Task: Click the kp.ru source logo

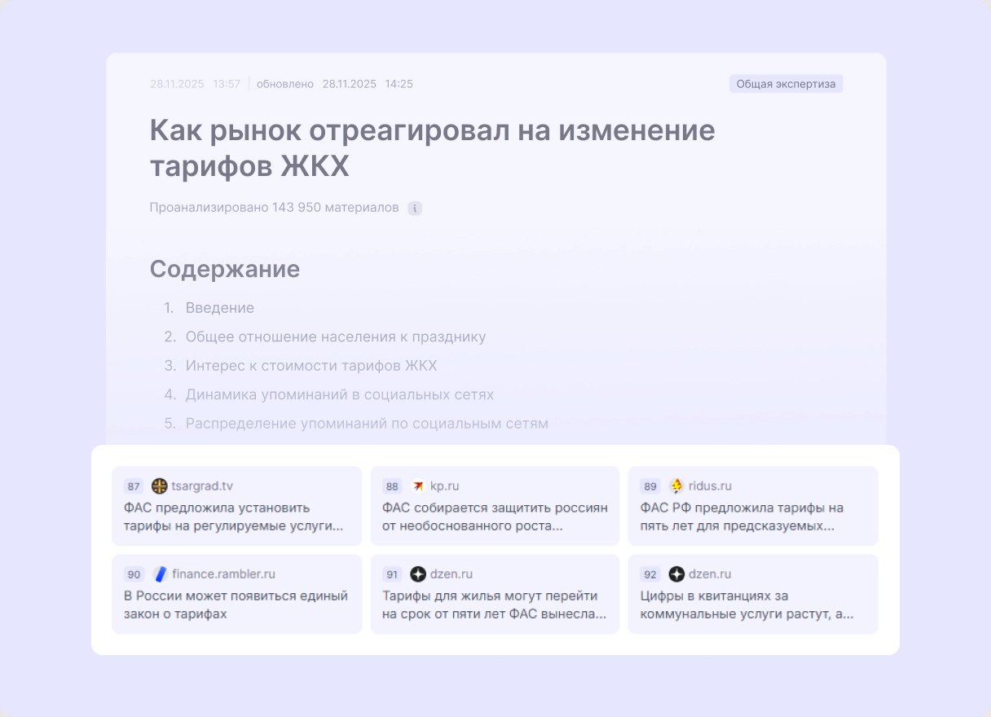Action: pyautogui.click(x=418, y=486)
